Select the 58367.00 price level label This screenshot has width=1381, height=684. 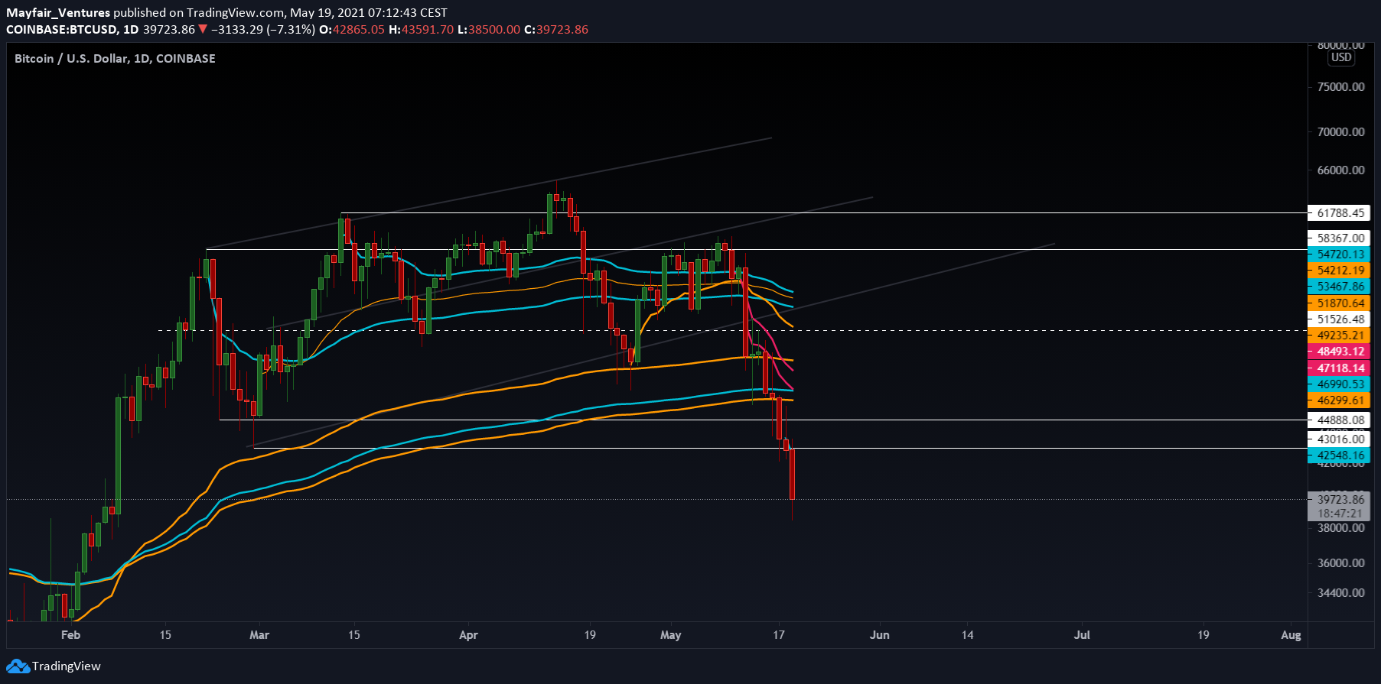(x=1339, y=238)
